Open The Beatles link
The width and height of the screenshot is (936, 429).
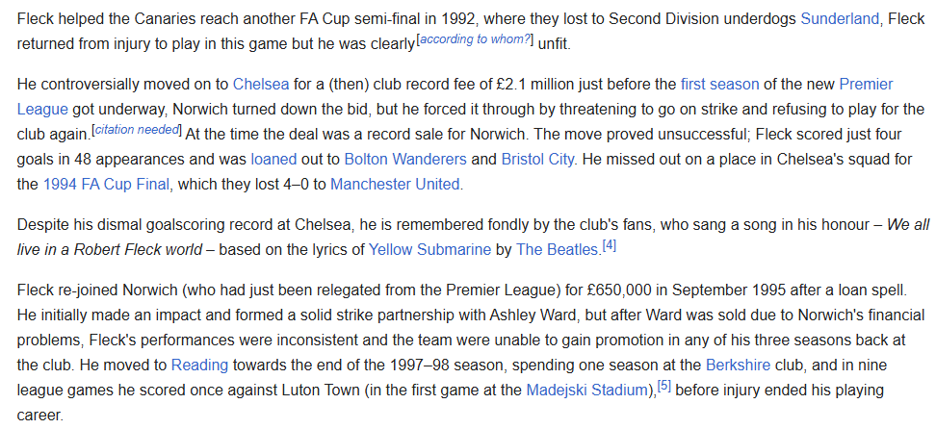tap(557, 249)
